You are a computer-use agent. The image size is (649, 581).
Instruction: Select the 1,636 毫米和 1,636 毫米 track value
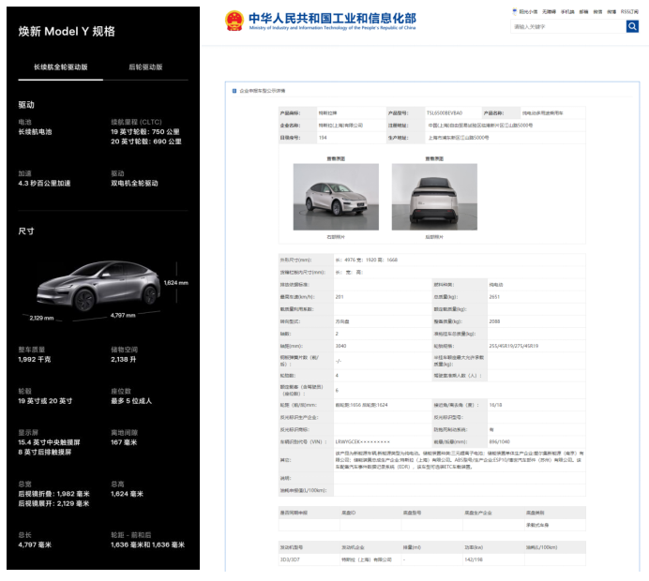148,544
